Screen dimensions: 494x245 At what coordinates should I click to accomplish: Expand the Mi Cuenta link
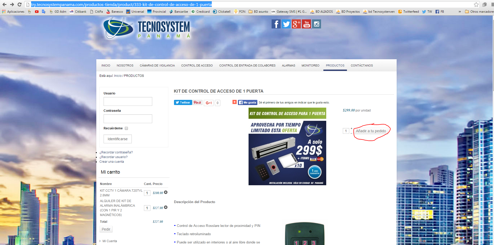coord(110,241)
